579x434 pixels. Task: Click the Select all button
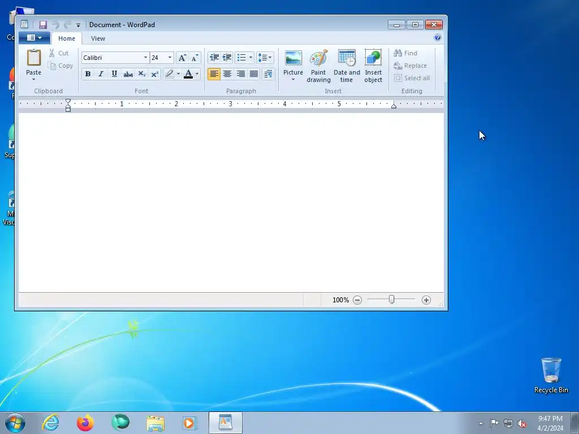click(412, 78)
